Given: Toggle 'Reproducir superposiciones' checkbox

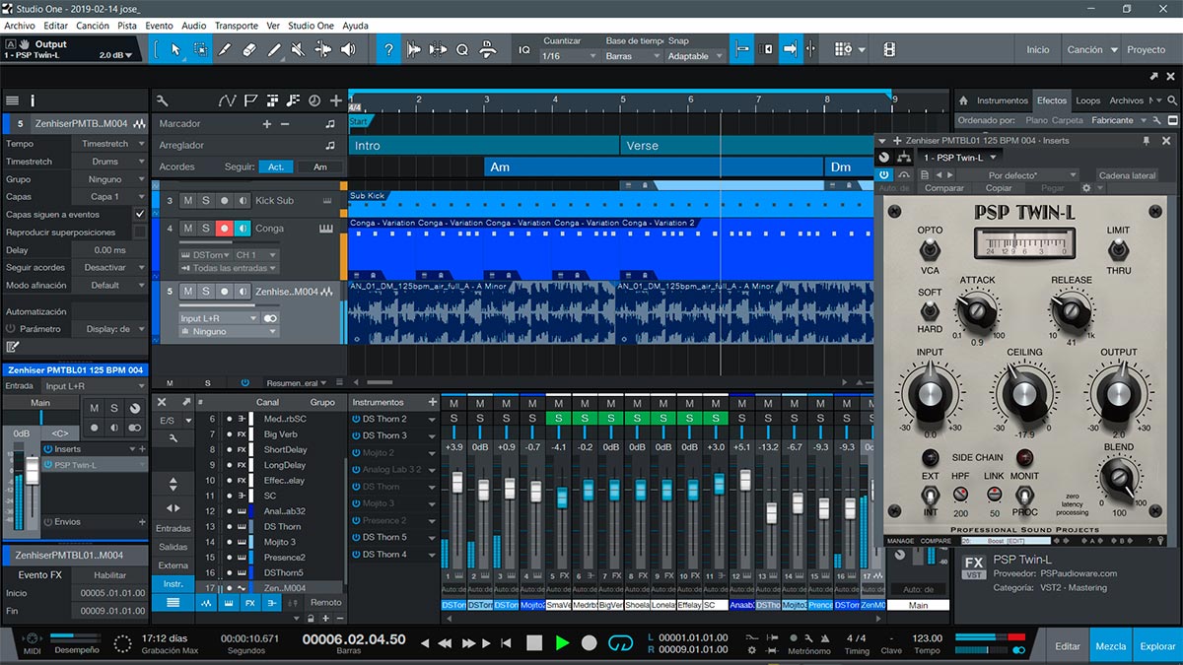Looking at the screenshot, I should click(140, 233).
